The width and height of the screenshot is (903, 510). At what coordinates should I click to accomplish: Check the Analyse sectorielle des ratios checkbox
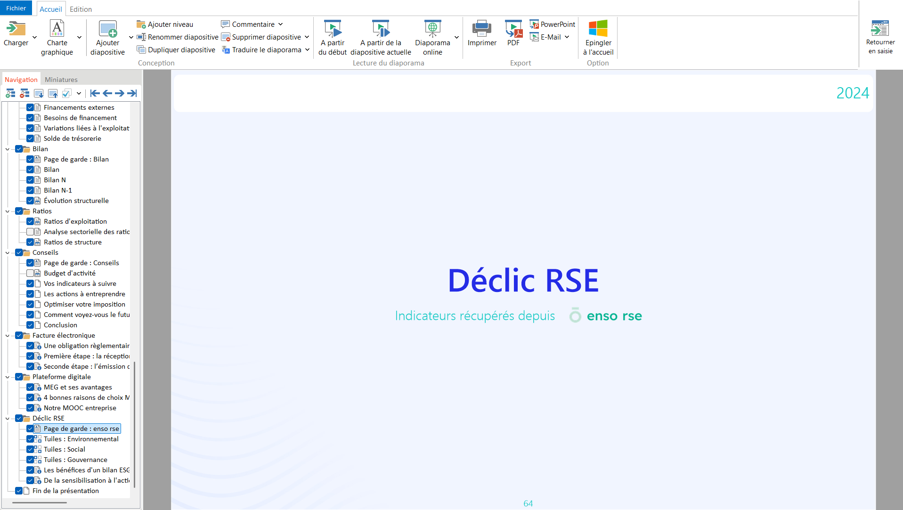click(30, 232)
